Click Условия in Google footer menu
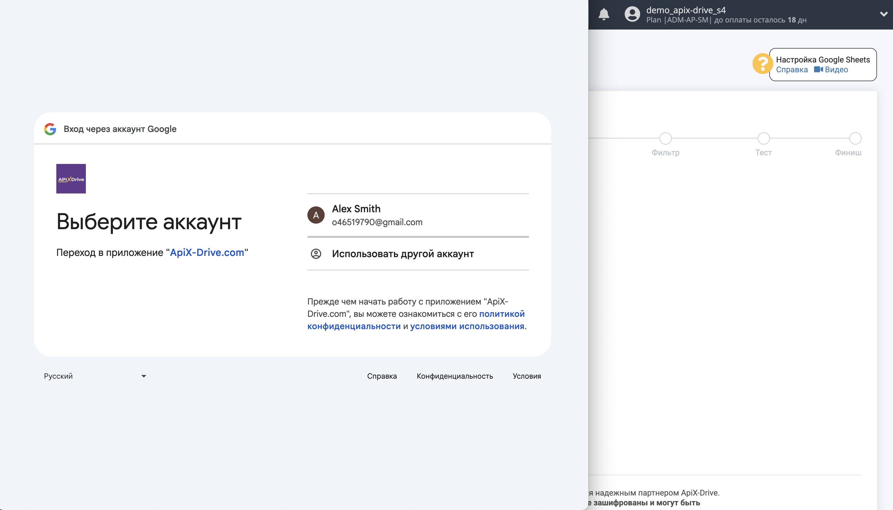Viewport: 893px width, 510px height. [x=527, y=376]
